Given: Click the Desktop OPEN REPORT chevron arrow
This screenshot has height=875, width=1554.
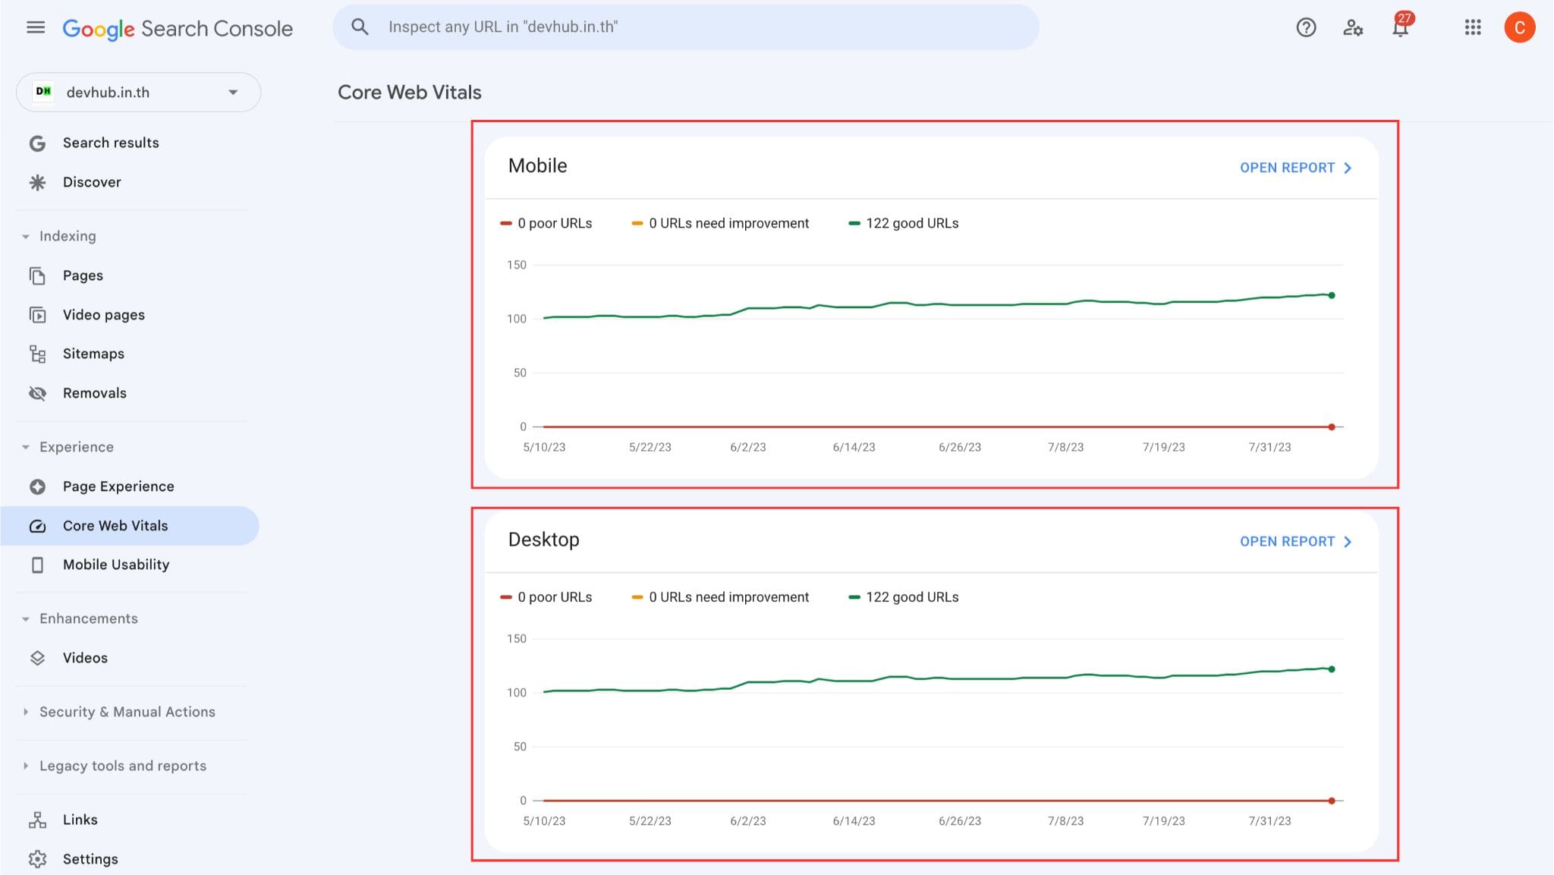Looking at the screenshot, I should click(1348, 542).
